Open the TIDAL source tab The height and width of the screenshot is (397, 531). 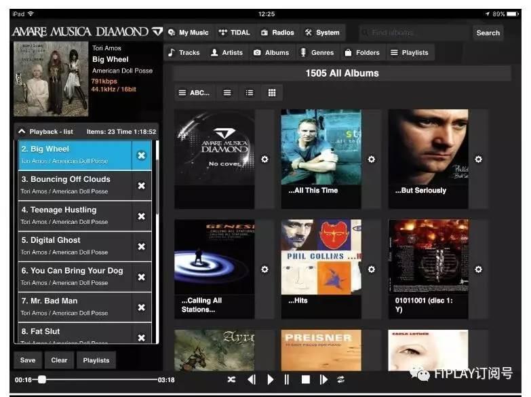tap(235, 33)
